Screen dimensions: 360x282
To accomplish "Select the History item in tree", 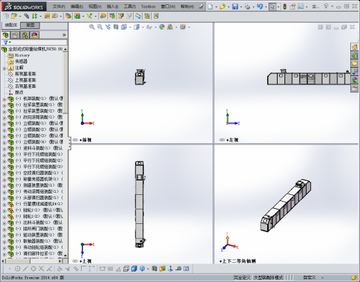I will (x=22, y=55).
